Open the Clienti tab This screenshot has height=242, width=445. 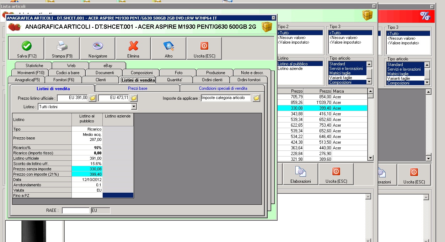[101, 80]
